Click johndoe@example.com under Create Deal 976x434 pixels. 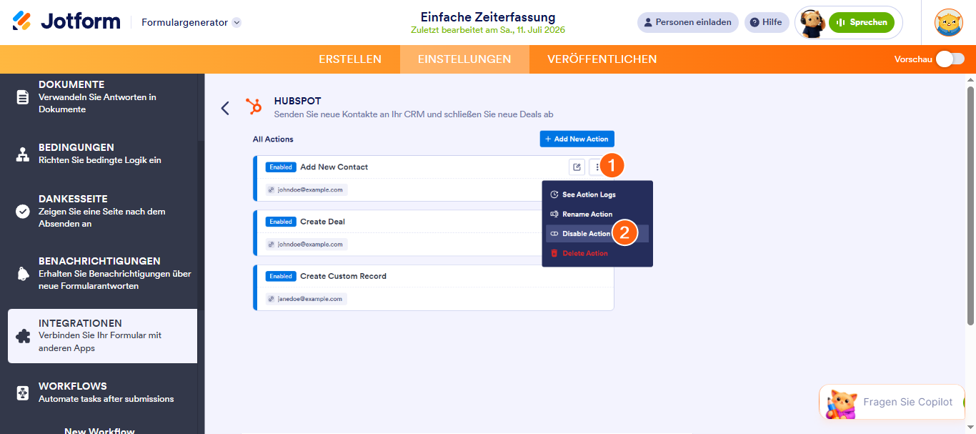pos(307,245)
